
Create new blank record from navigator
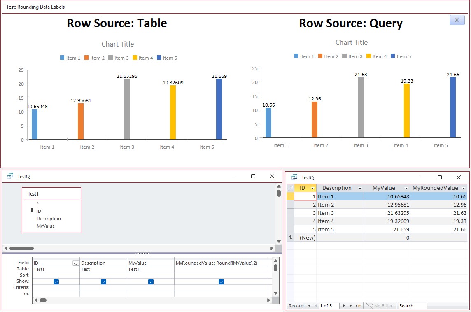[x=358, y=306]
